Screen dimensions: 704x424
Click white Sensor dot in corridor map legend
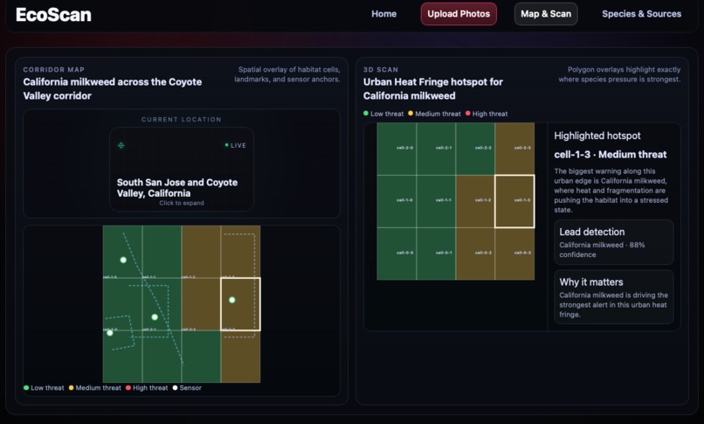175,387
